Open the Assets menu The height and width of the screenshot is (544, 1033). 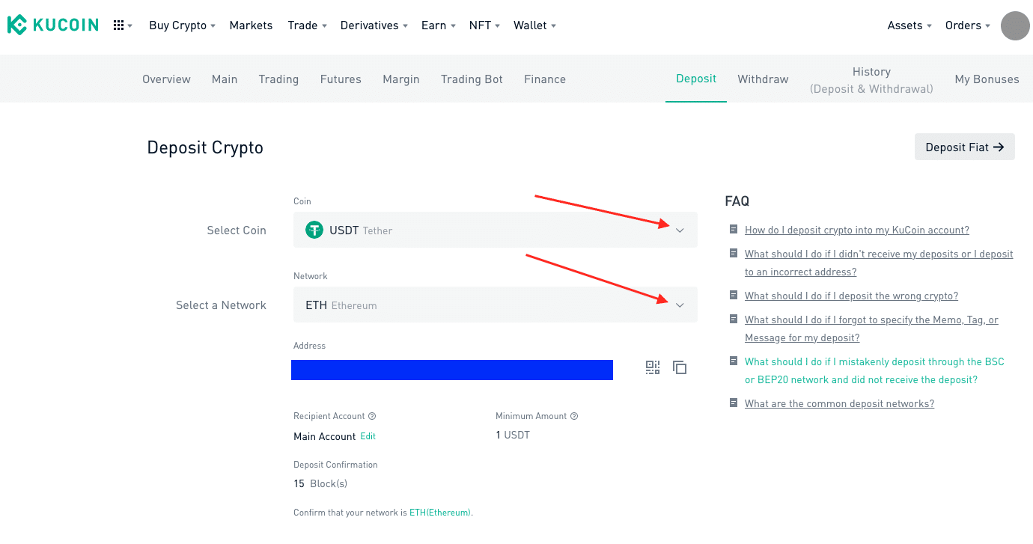pyautogui.click(x=909, y=25)
